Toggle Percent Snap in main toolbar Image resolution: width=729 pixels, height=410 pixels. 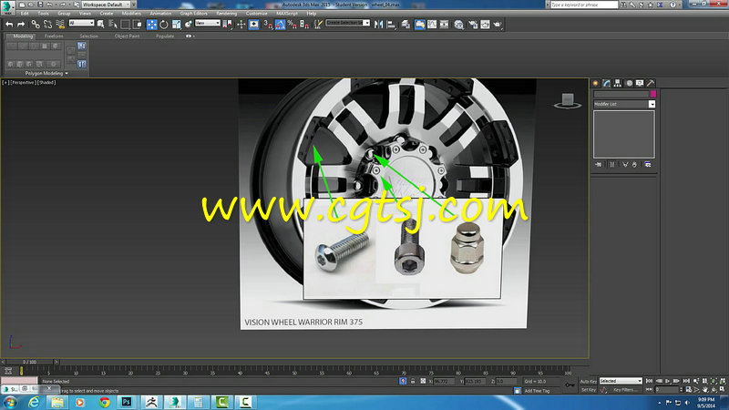(x=292, y=25)
